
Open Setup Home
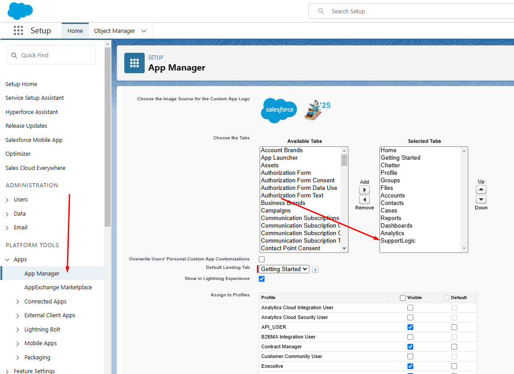pos(21,84)
